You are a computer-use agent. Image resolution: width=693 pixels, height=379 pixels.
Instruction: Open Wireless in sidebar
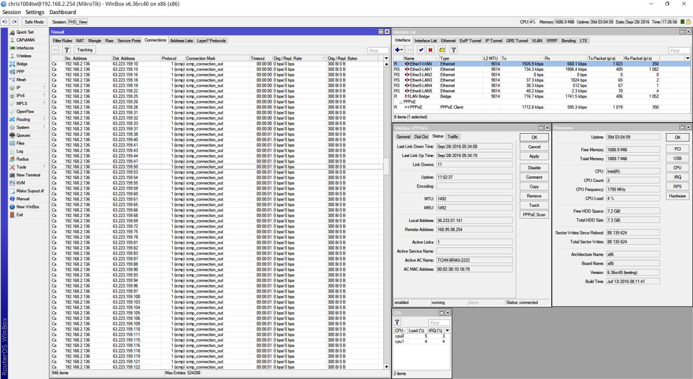(24, 56)
